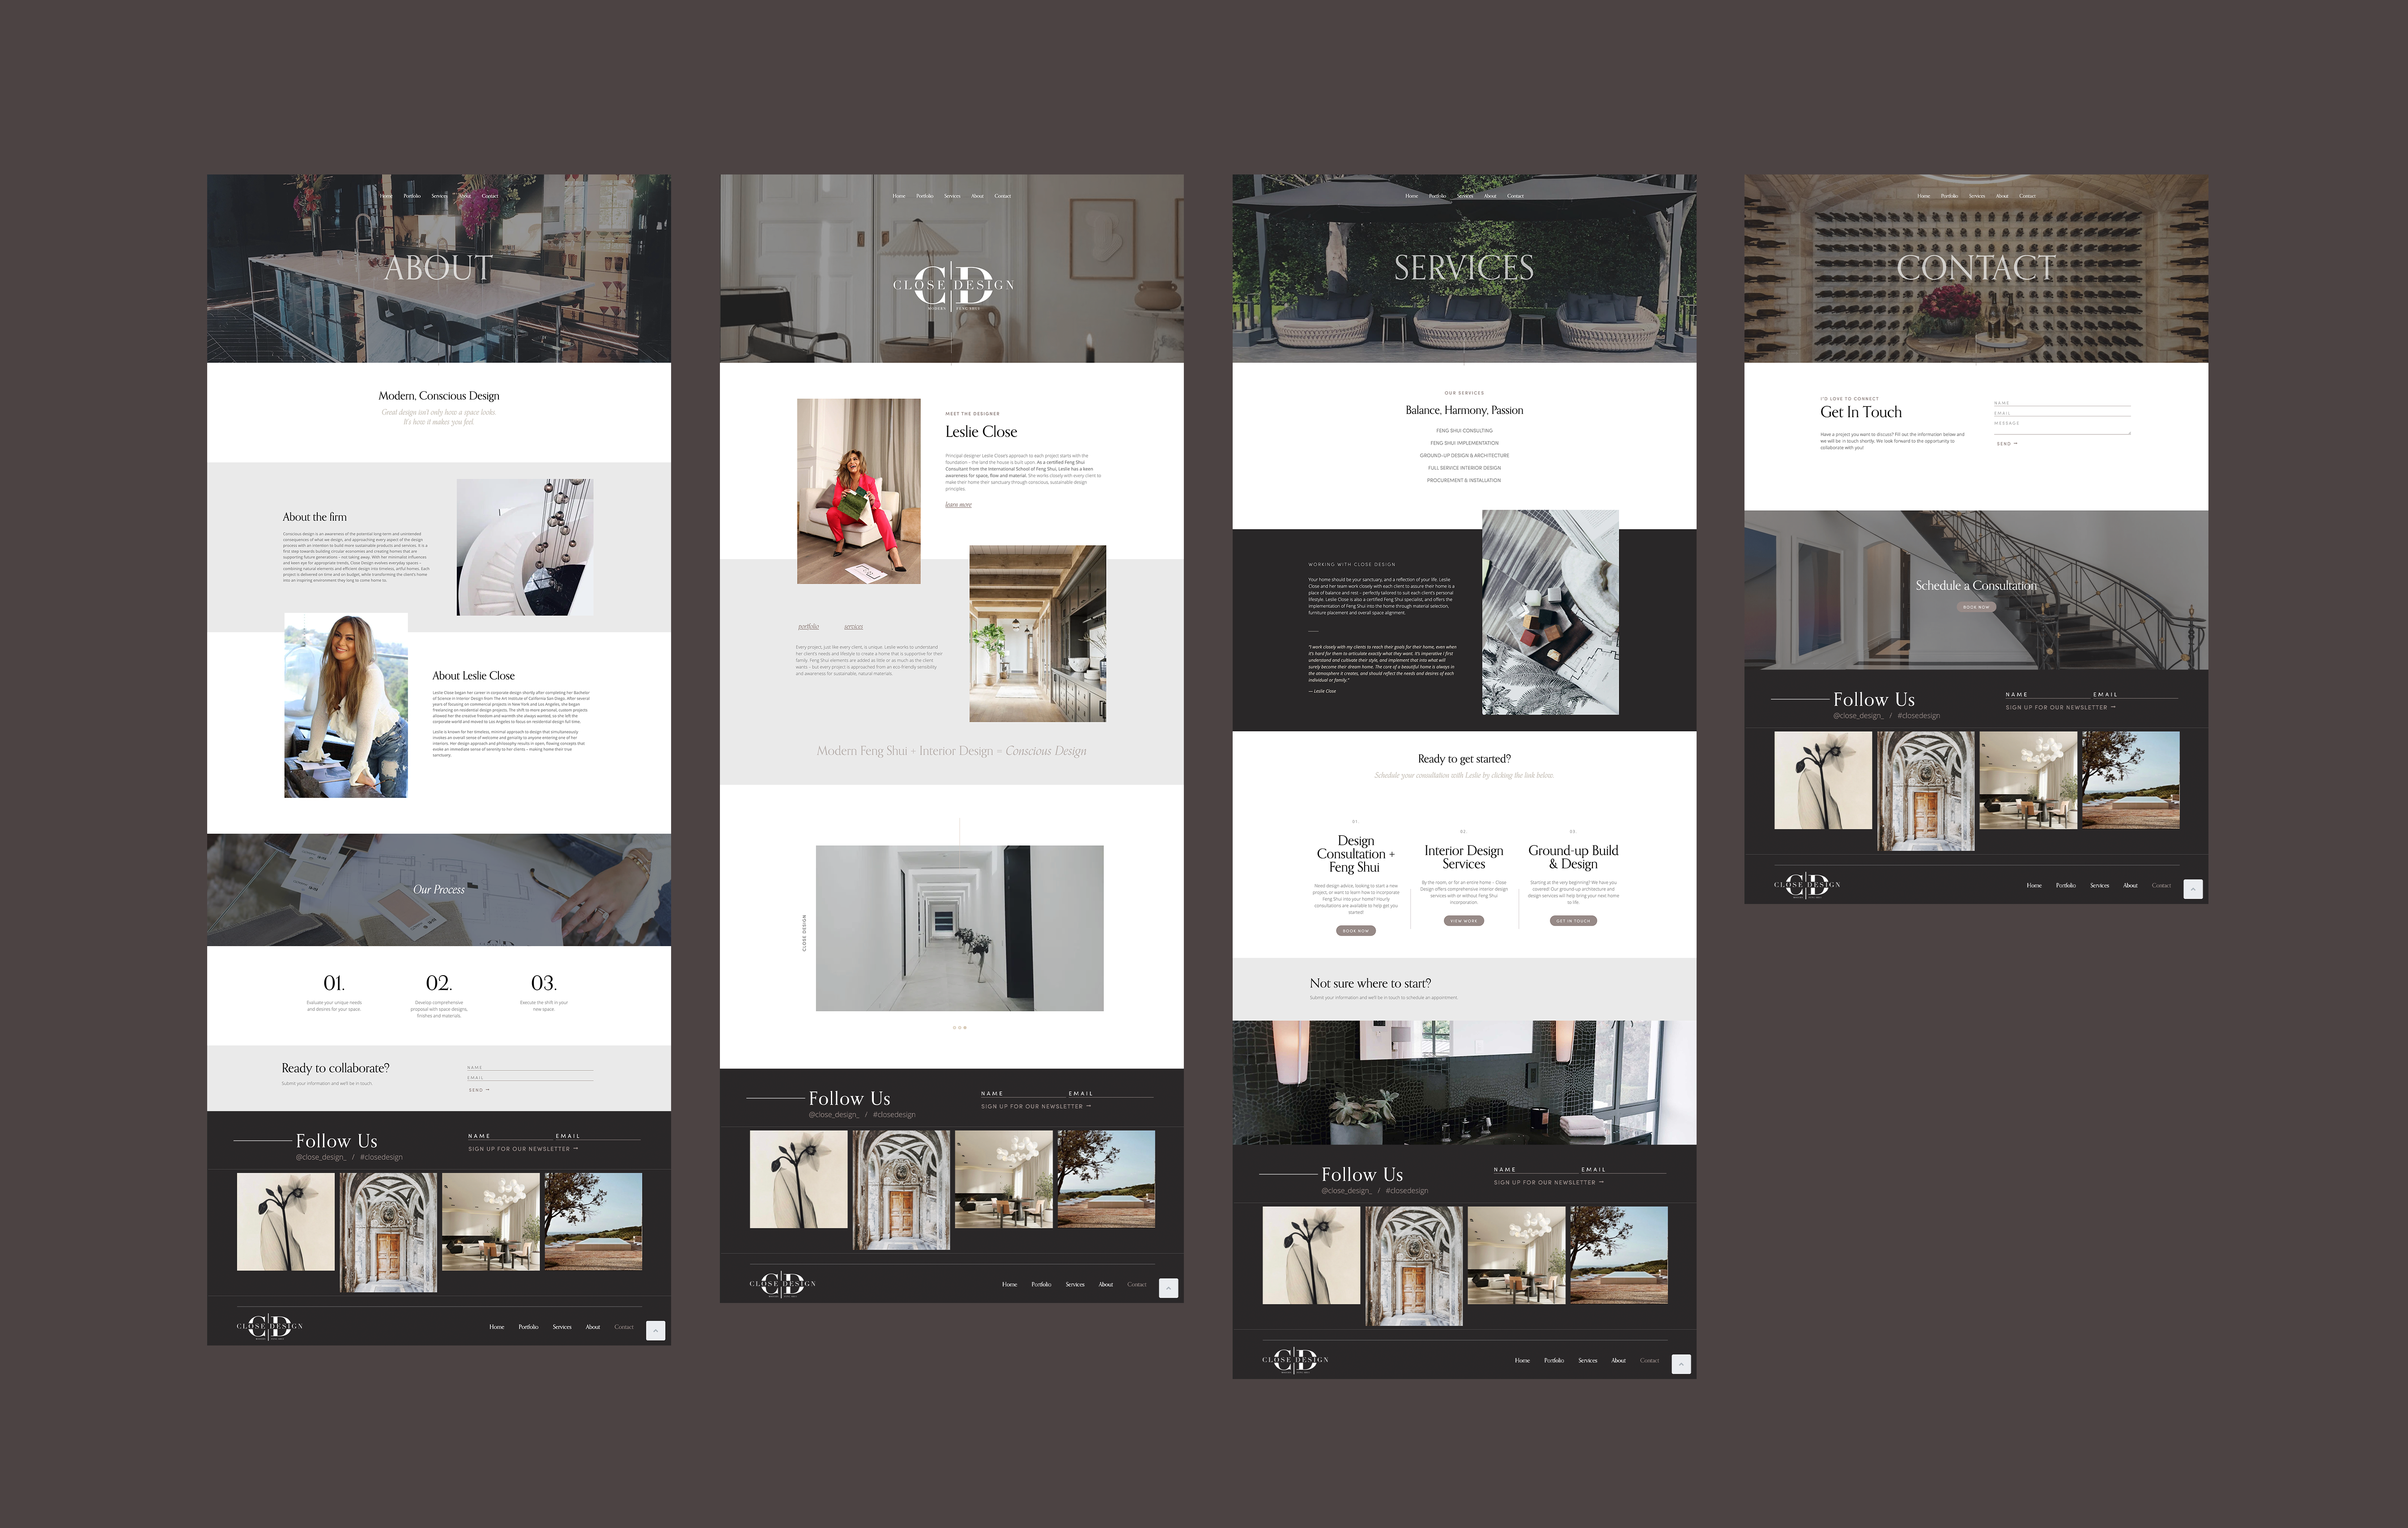Click Close Design logo in Home page footer
This screenshot has height=1528, width=2408.
pos(783,1284)
